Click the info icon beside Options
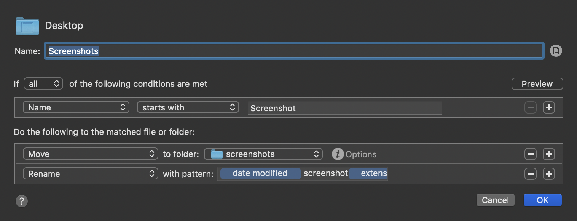Viewport: 577px width, 221px height. pyautogui.click(x=338, y=154)
